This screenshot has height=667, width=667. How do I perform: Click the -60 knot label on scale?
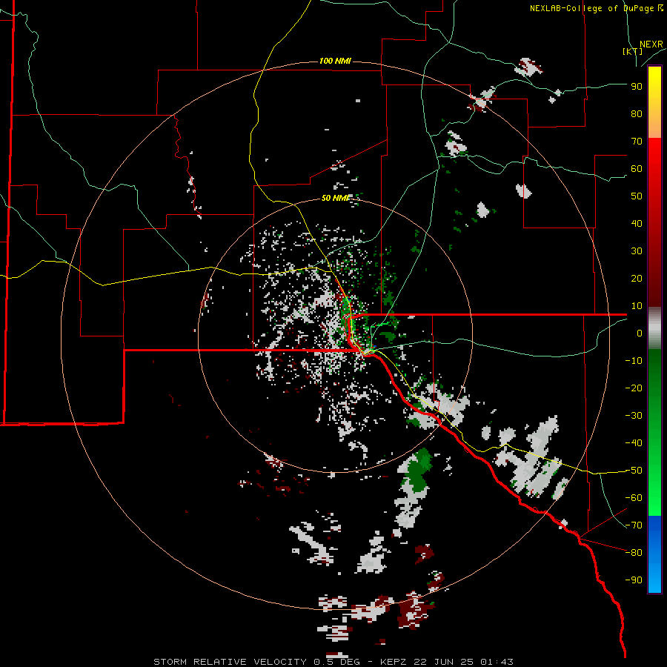634,498
